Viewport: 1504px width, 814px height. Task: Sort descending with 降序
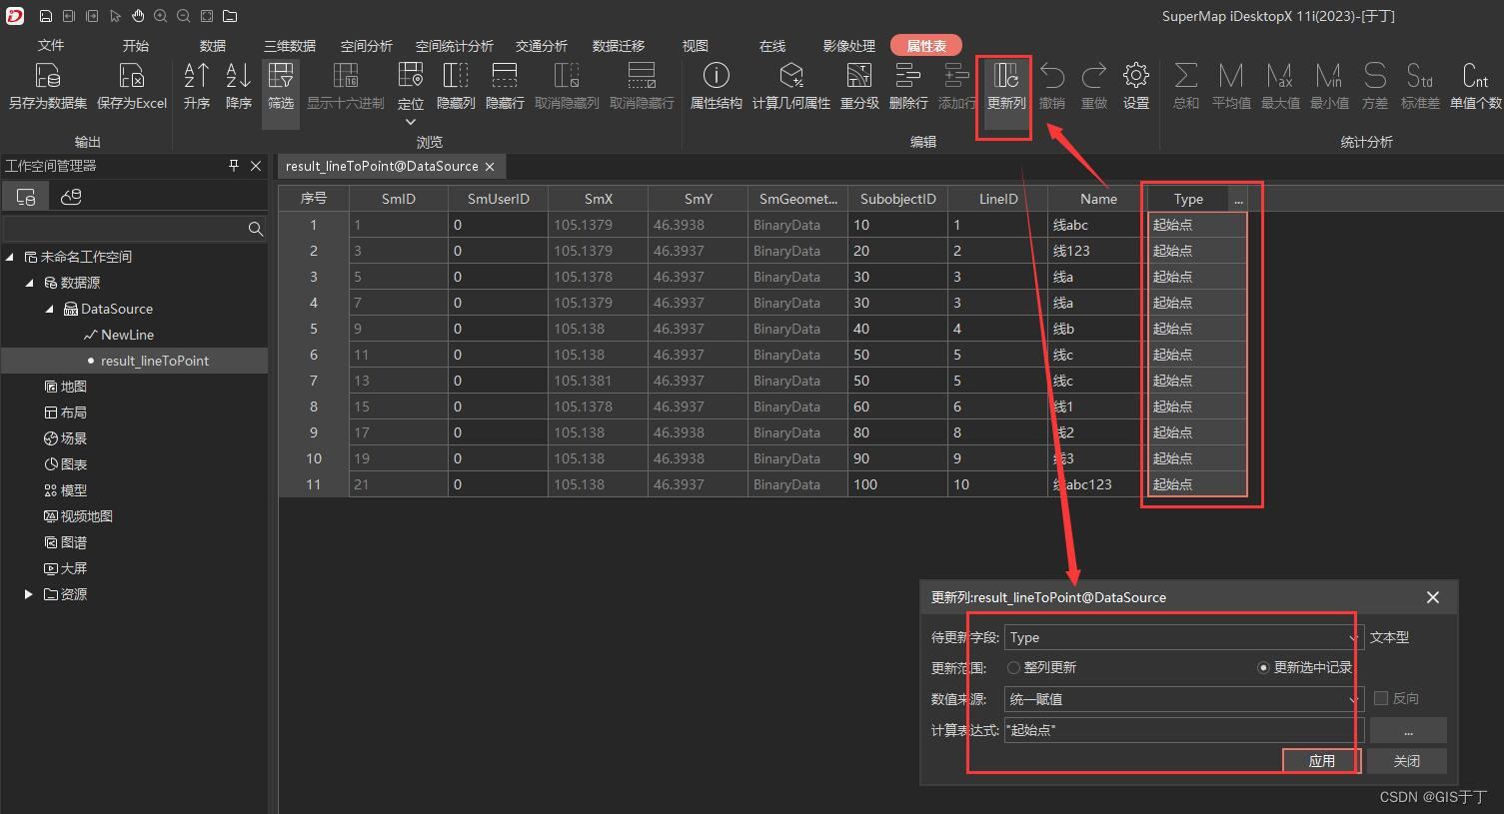coord(239,86)
